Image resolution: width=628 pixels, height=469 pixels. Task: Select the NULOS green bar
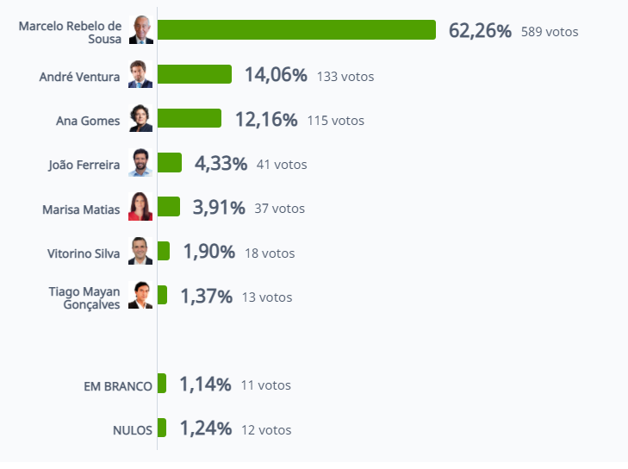point(162,428)
